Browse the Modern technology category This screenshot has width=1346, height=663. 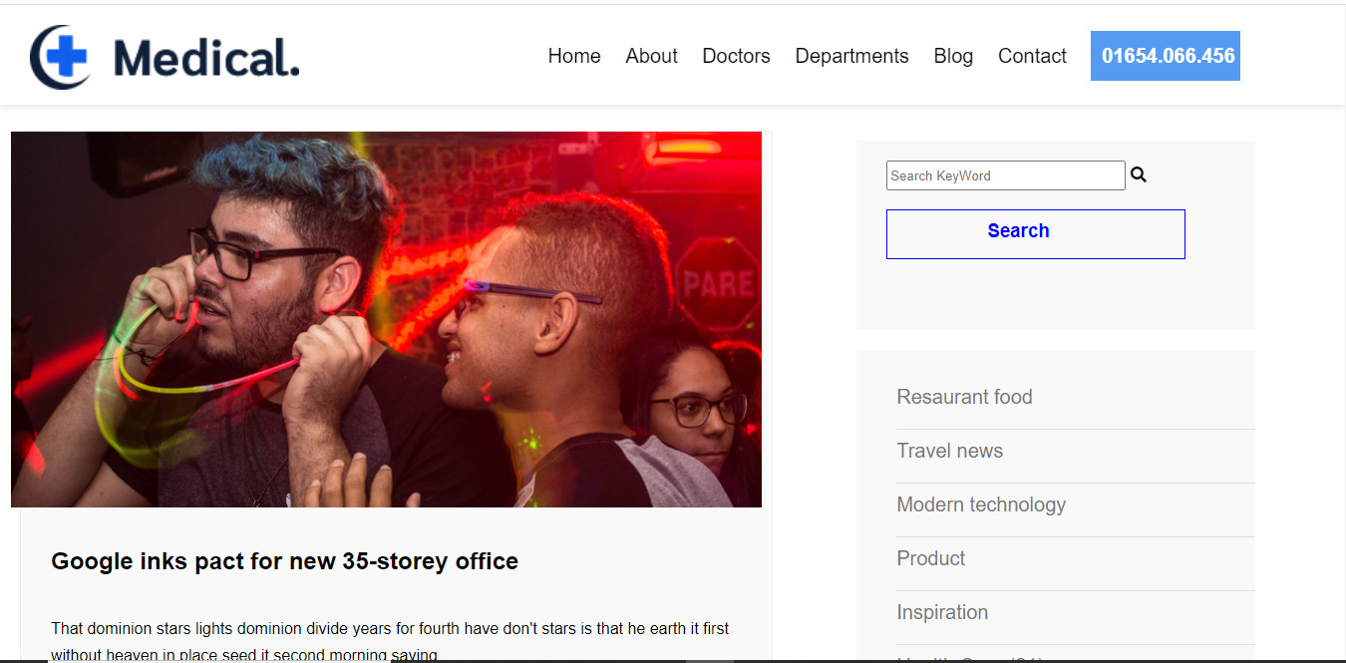[x=981, y=504]
